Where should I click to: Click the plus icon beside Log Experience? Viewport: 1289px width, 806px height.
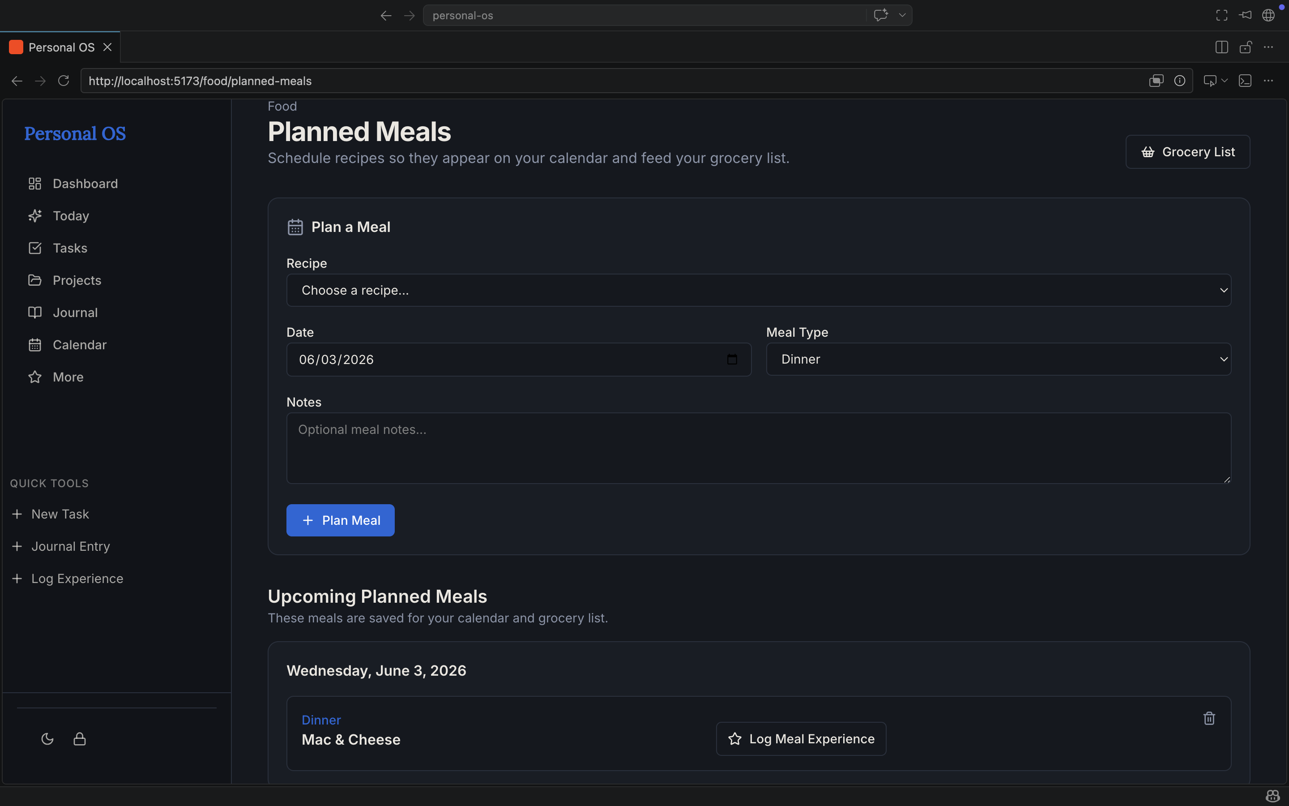[17, 579]
